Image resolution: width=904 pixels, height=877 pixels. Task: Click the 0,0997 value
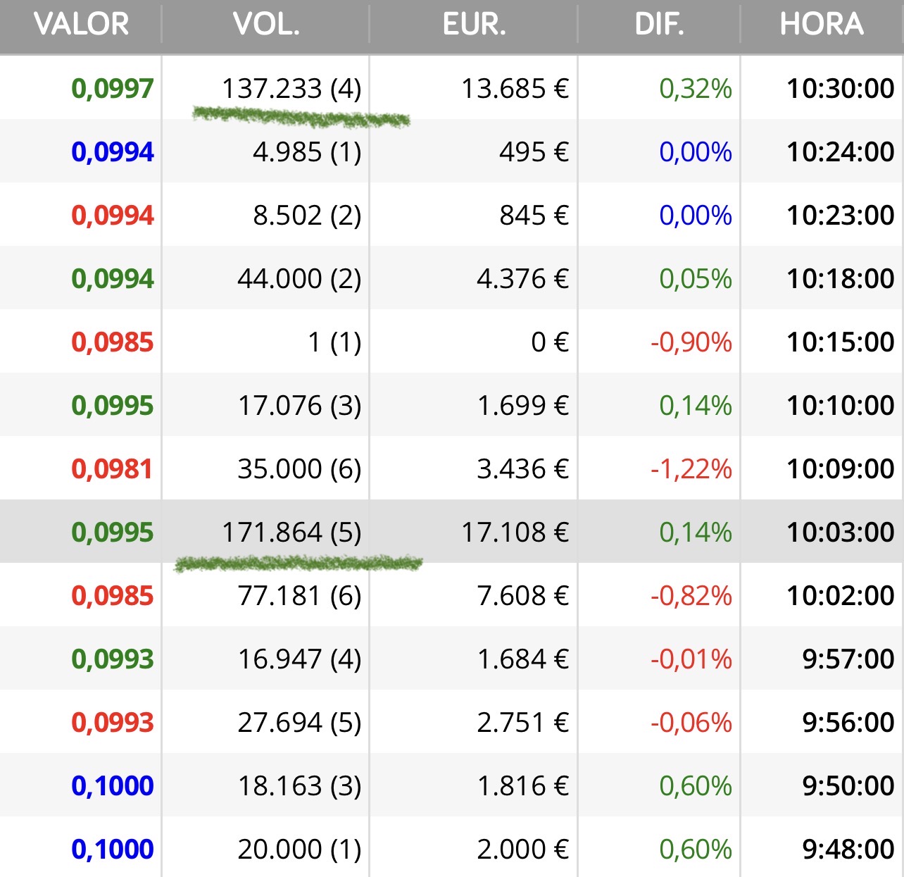[x=113, y=89]
